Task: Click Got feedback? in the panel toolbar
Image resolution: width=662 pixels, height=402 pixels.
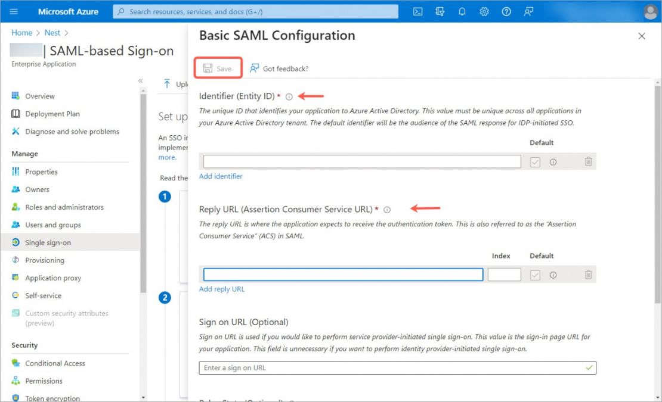Action: (279, 68)
